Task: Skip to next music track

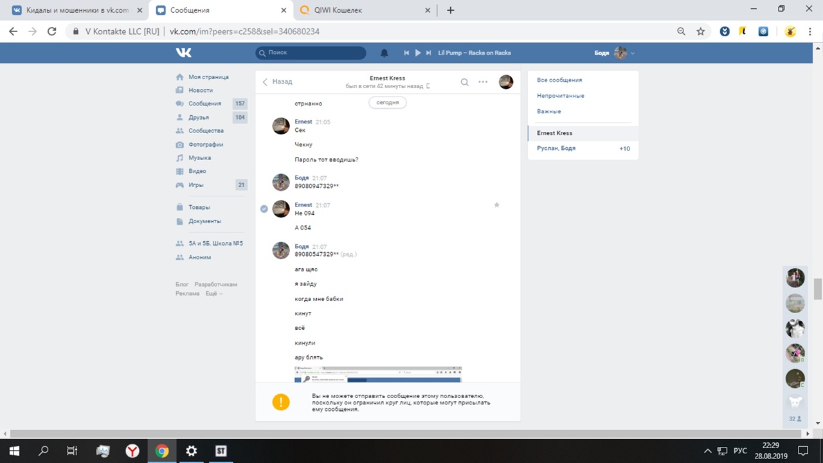Action: pyautogui.click(x=429, y=53)
